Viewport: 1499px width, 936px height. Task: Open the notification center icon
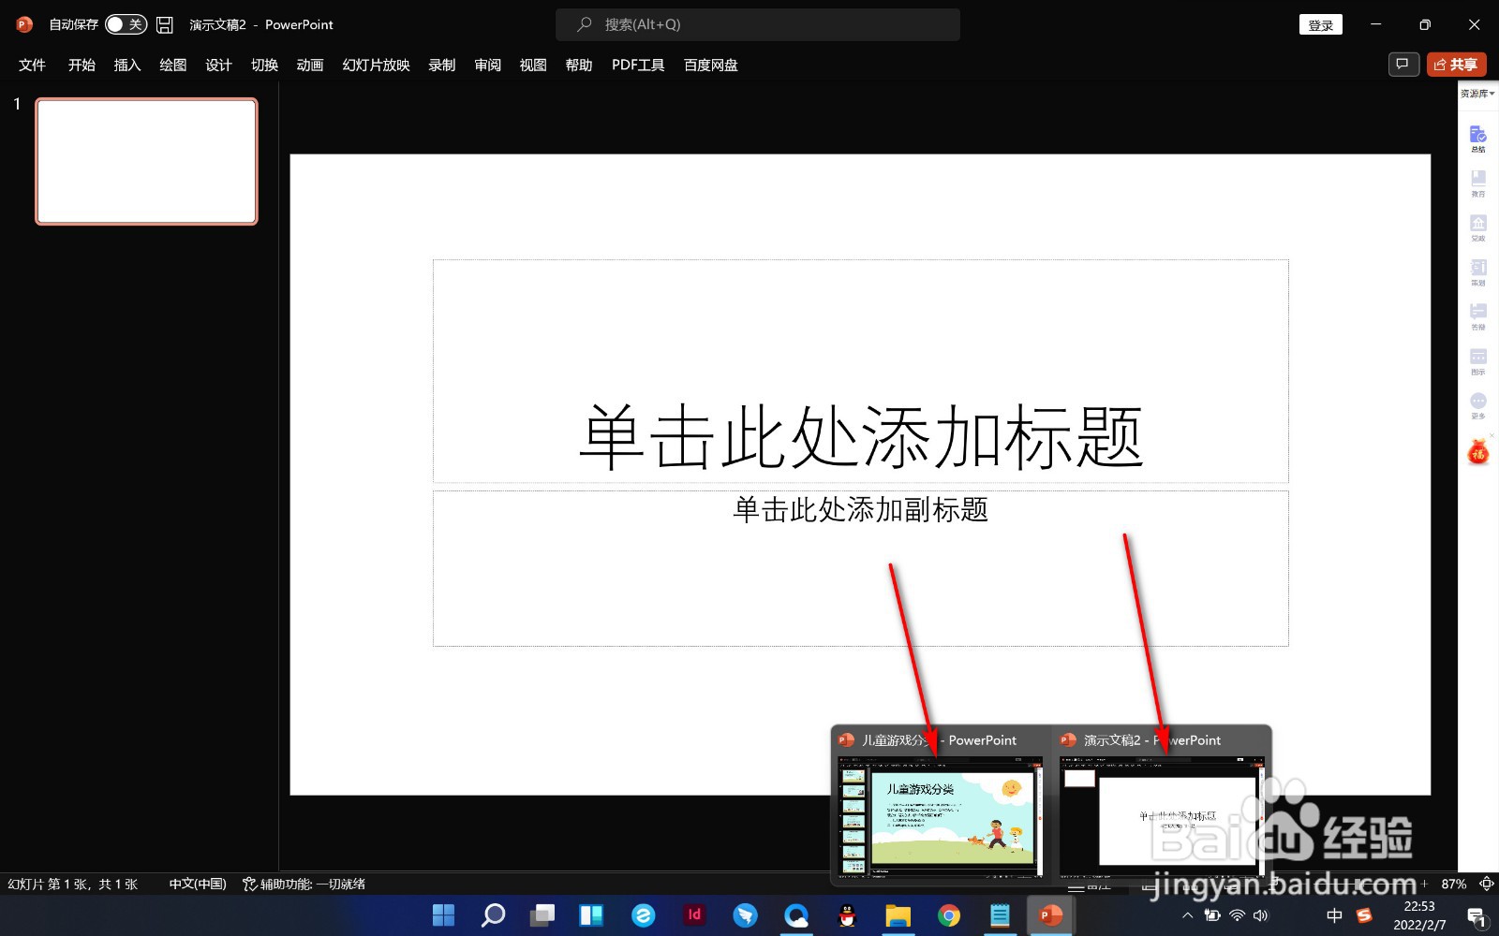(1477, 916)
